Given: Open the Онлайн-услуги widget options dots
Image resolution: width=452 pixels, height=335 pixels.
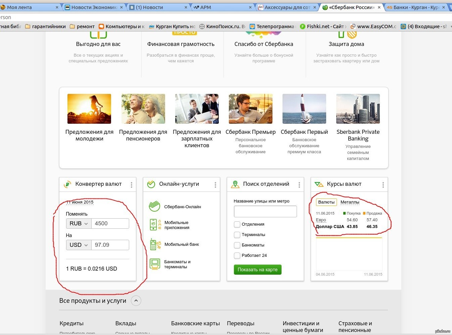Looking at the screenshot, I should tap(215, 185).
